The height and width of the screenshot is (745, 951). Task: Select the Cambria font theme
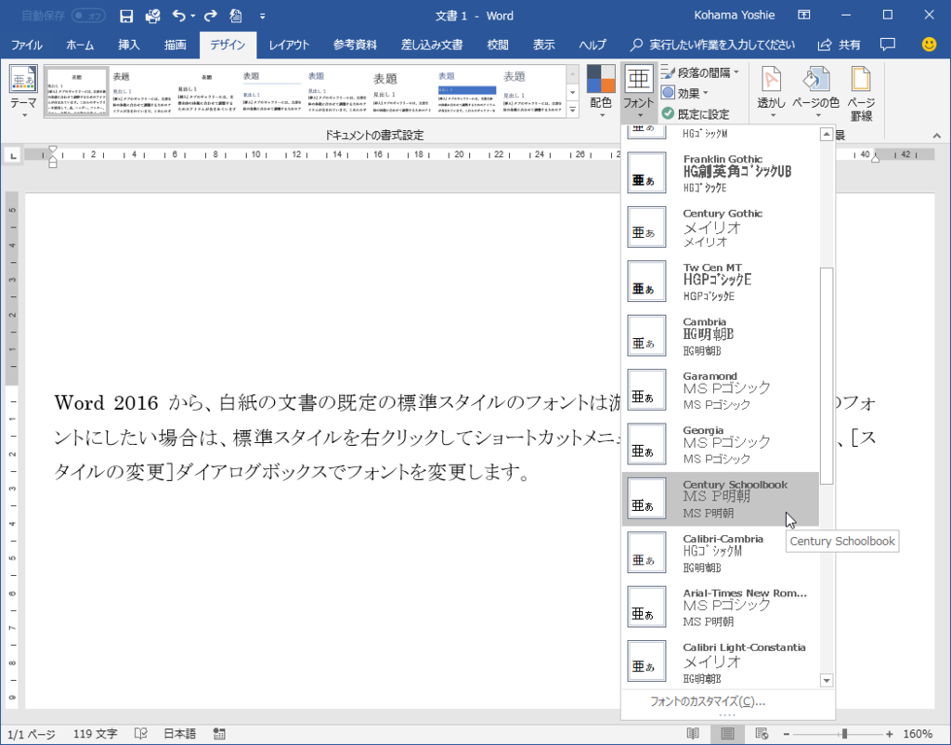[x=721, y=335]
